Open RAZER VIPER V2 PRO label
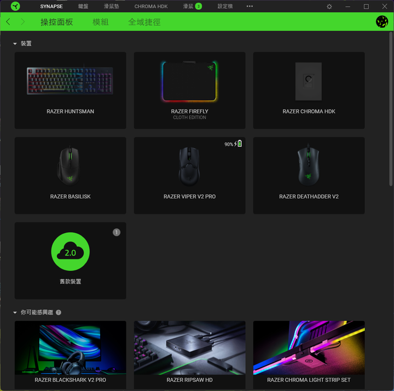This screenshot has height=391, width=394. pos(190,197)
